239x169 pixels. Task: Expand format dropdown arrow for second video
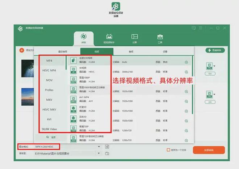(x=214, y=94)
